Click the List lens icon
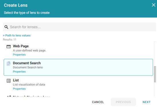The image size is (157, 108). click(x=9, y=81)
